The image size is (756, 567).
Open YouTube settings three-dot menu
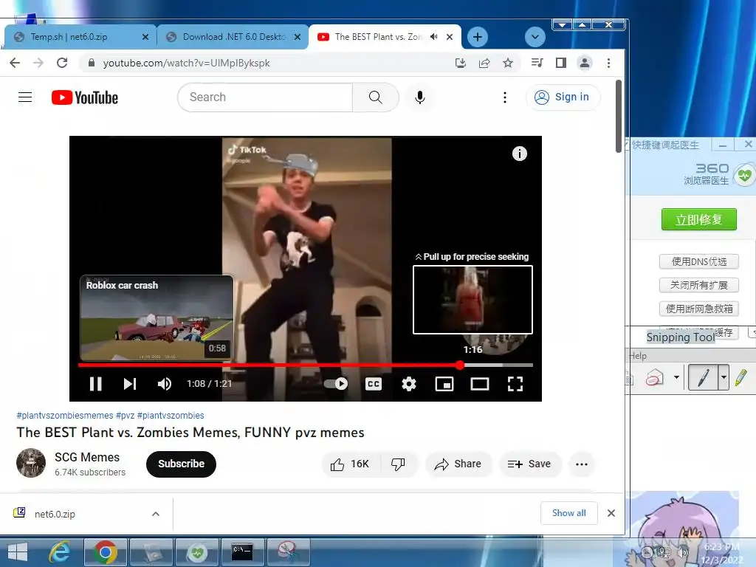(x=505, y=97)
